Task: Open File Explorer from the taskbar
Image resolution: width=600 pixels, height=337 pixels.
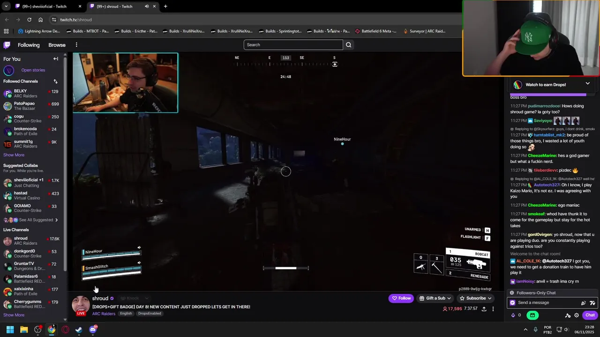Action: [x=24, y=330]
